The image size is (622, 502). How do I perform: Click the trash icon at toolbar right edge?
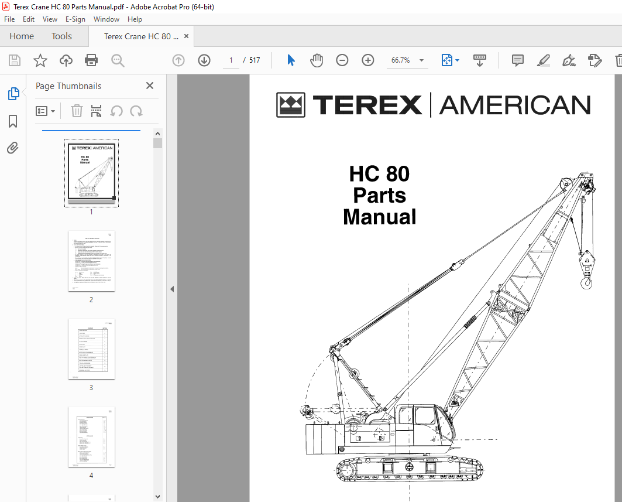[x=618, y=60]
